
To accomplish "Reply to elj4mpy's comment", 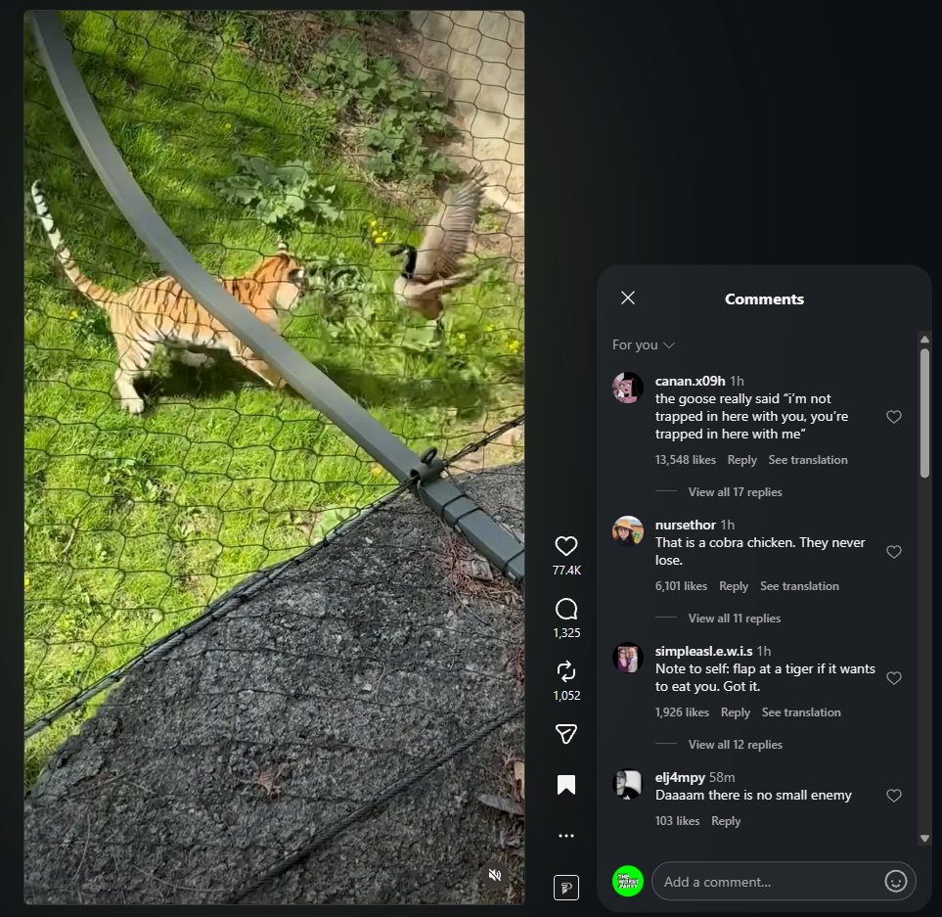I will pos(726,821).
